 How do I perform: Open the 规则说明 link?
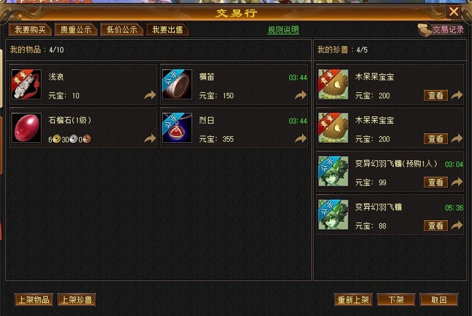point(283,30)
